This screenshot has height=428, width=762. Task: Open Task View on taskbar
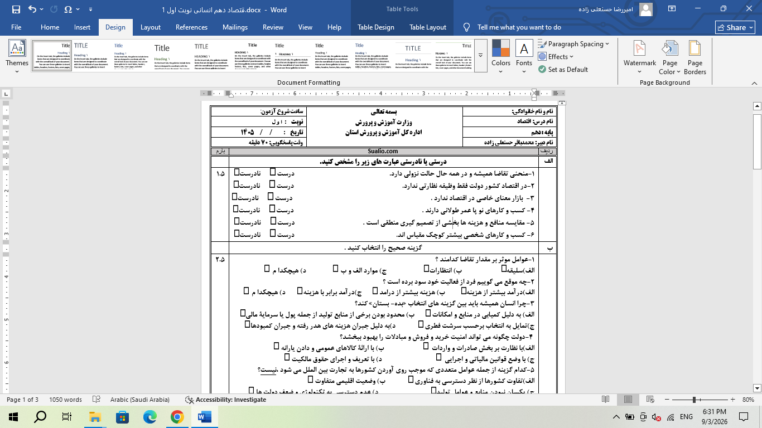click(x=67, y=416)
